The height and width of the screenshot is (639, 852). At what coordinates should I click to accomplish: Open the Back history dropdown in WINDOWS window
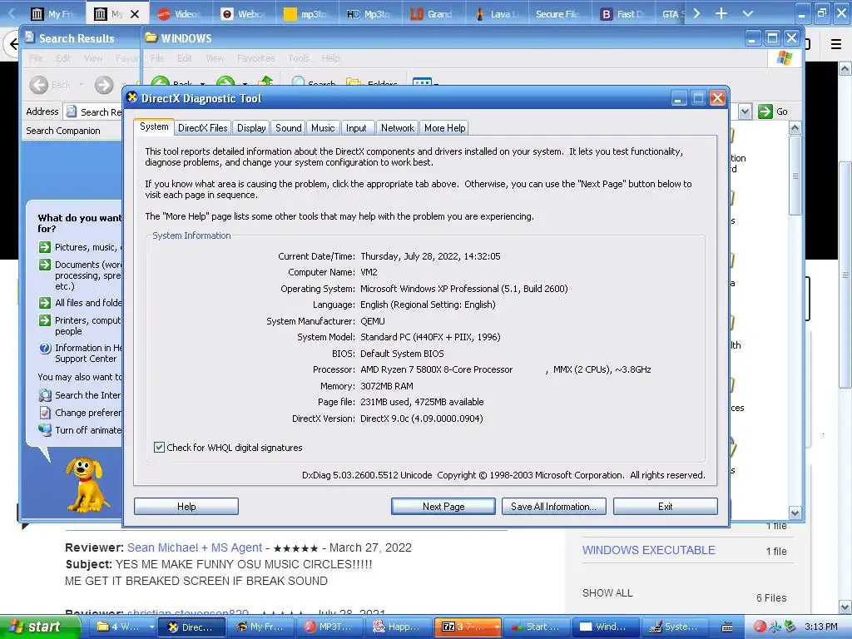(x=203, y=84)
